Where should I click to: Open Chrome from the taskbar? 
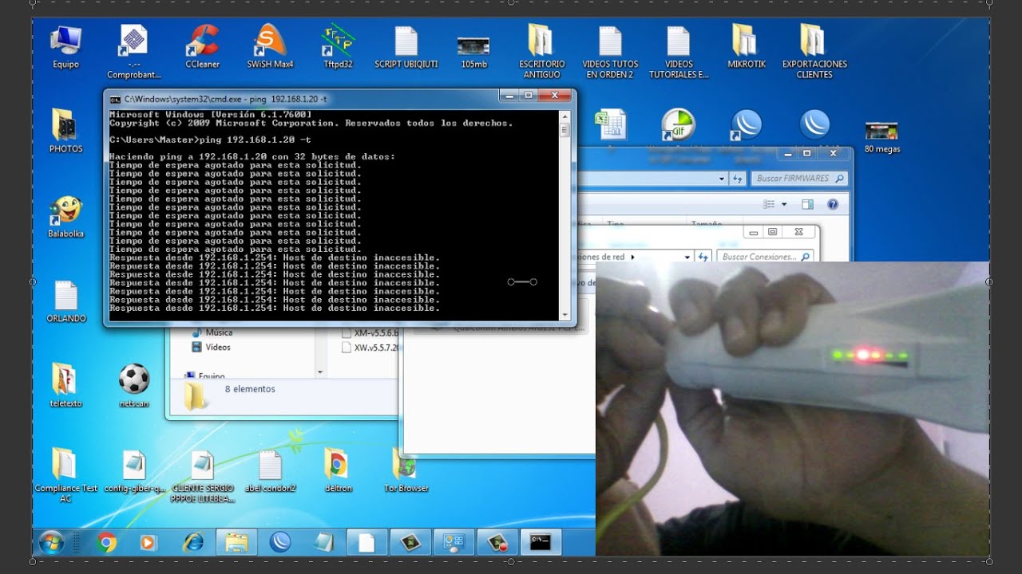106,543
